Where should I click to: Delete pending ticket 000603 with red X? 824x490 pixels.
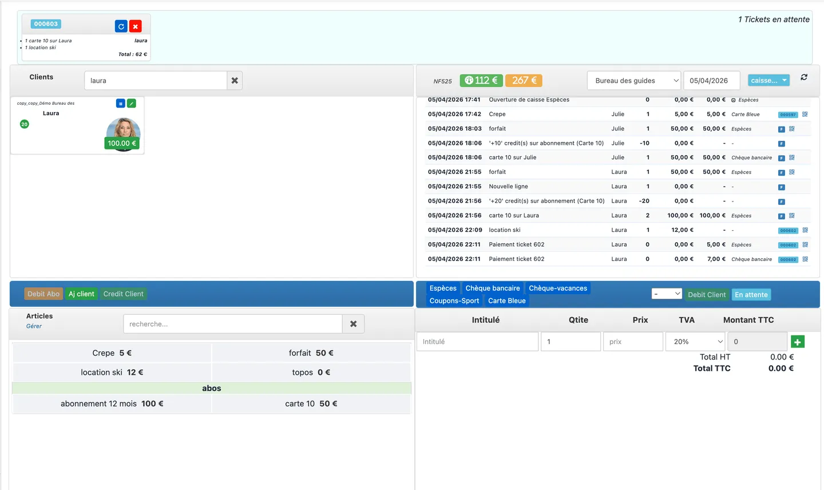pyautogui.click(x=136, y=26)
